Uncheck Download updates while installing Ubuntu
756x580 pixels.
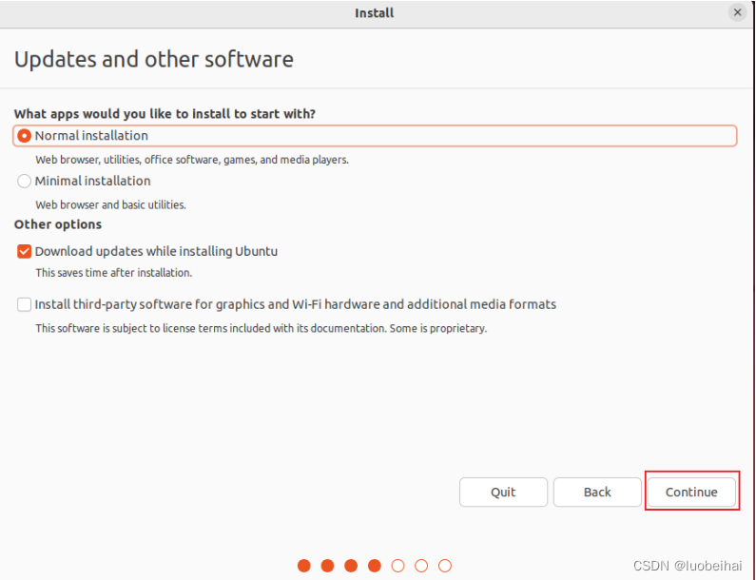coord(24,251)
